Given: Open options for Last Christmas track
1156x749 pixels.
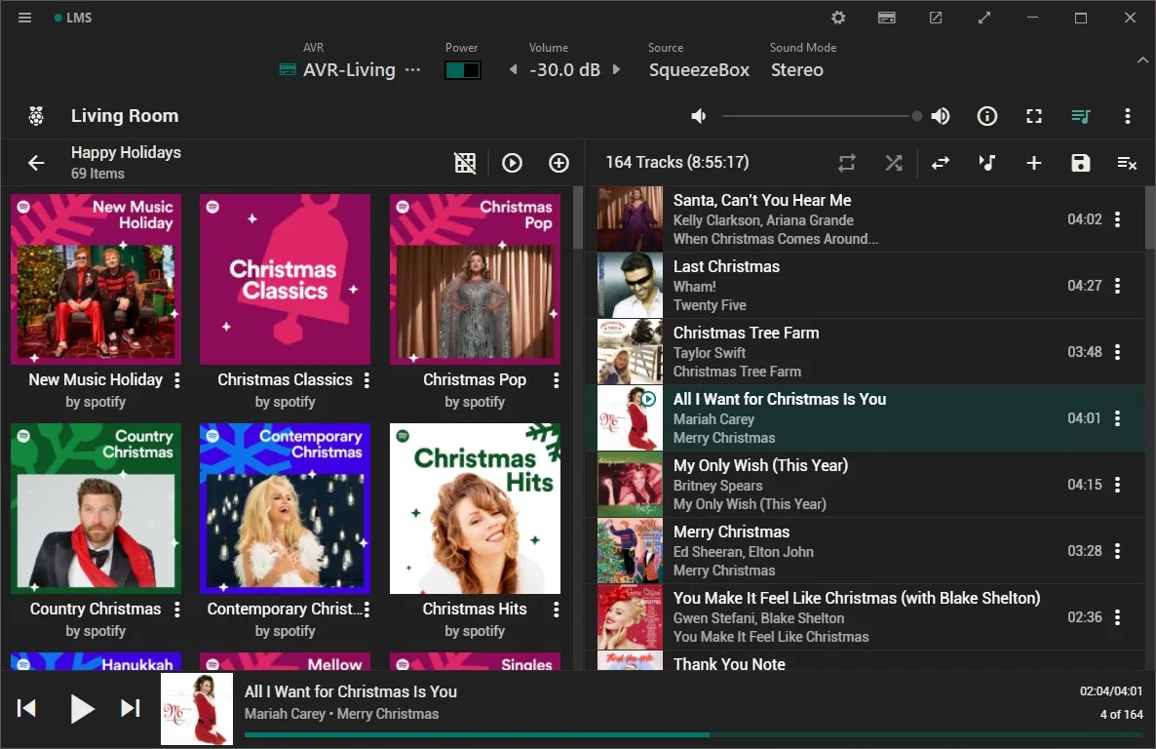Looking at the screenshot, I should click(x=1118, y=286).
